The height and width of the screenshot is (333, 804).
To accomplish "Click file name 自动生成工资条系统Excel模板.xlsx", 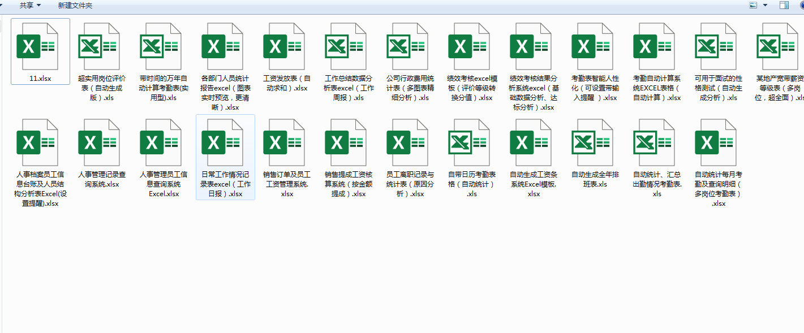I will [534, 184].
